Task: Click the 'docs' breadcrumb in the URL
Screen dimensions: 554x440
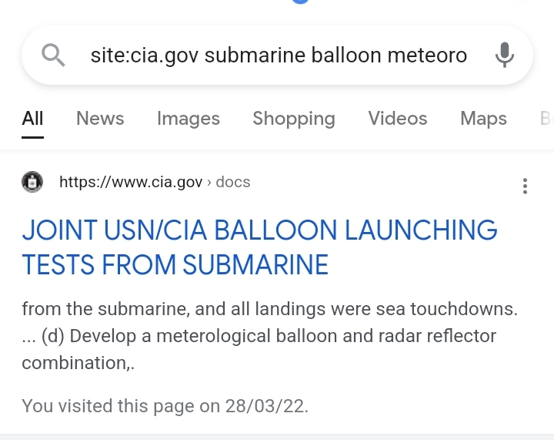Action: click(233, 183)
